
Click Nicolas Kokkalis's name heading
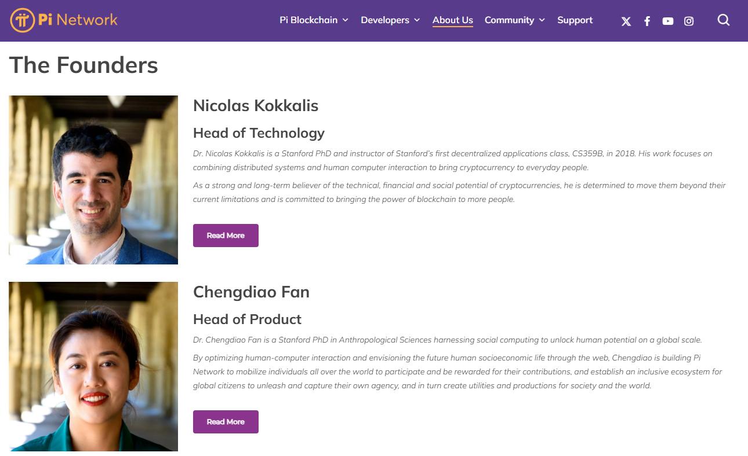click(x=256, y=106)
